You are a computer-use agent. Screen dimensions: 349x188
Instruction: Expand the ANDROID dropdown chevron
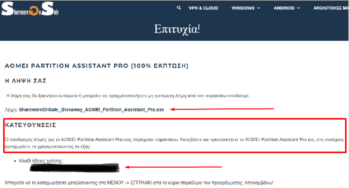coord(298,8)
